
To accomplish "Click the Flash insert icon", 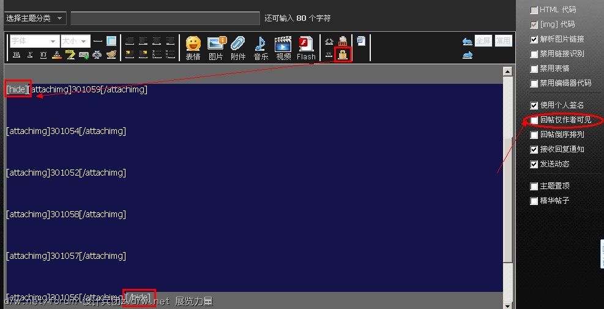I will pyautogui.click(x=306, y=48).
